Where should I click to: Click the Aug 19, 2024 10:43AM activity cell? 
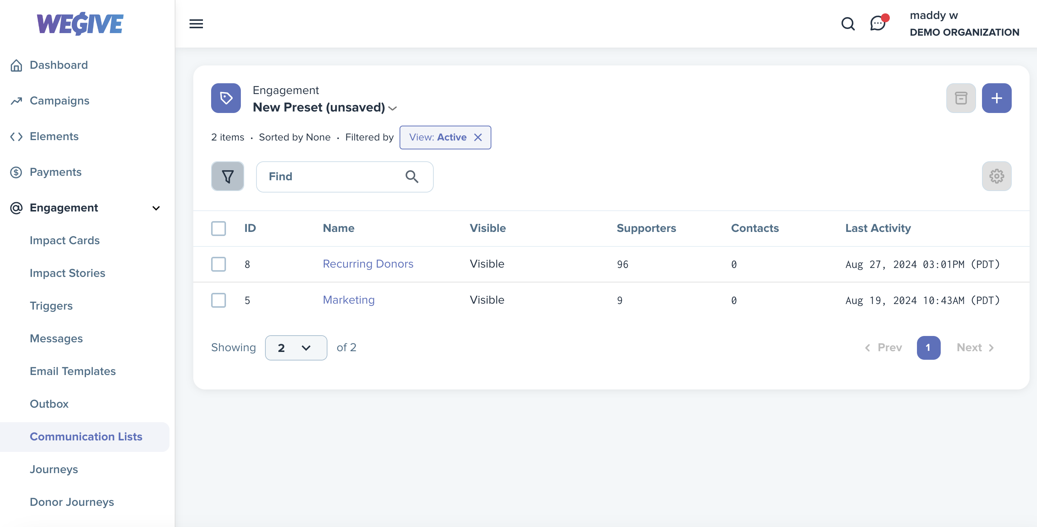click(x=922, y=300)
